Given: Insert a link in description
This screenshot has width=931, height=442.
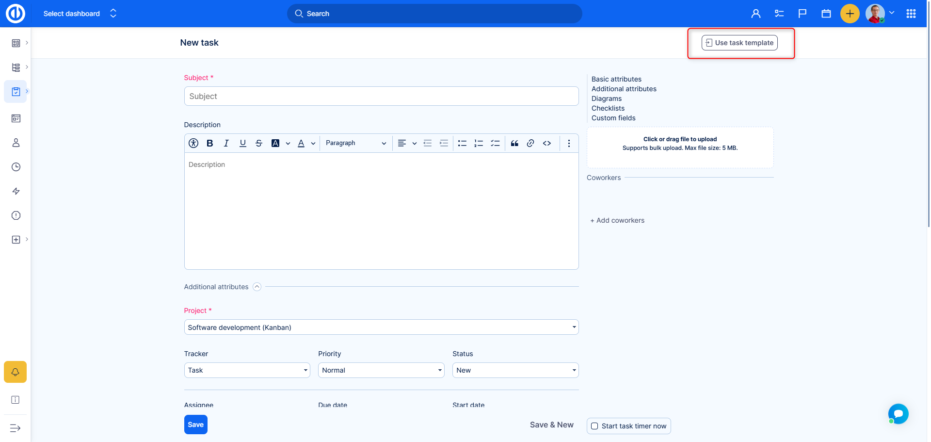Looking at the screenshot, I should (530, 143).
